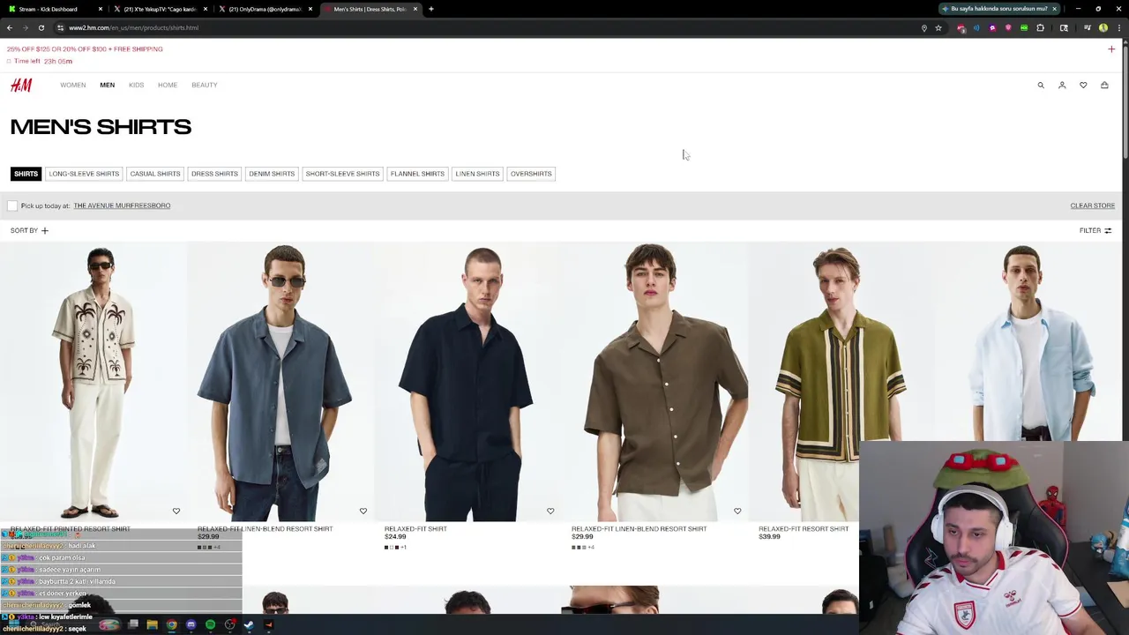Filter by Flannel Shirts
Viewport: 1129px width, 635px height.
point(417,174)
